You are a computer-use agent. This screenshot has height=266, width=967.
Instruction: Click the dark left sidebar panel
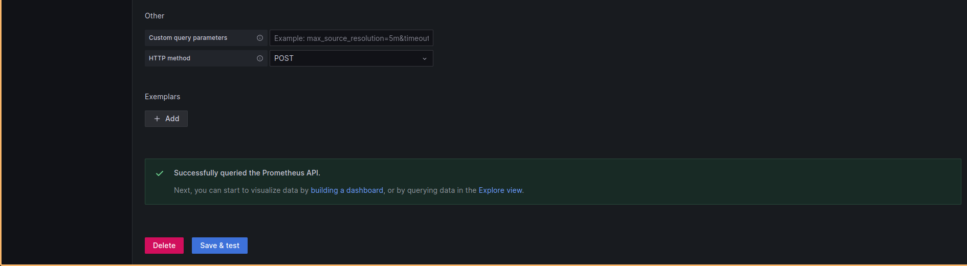(67, 133)
